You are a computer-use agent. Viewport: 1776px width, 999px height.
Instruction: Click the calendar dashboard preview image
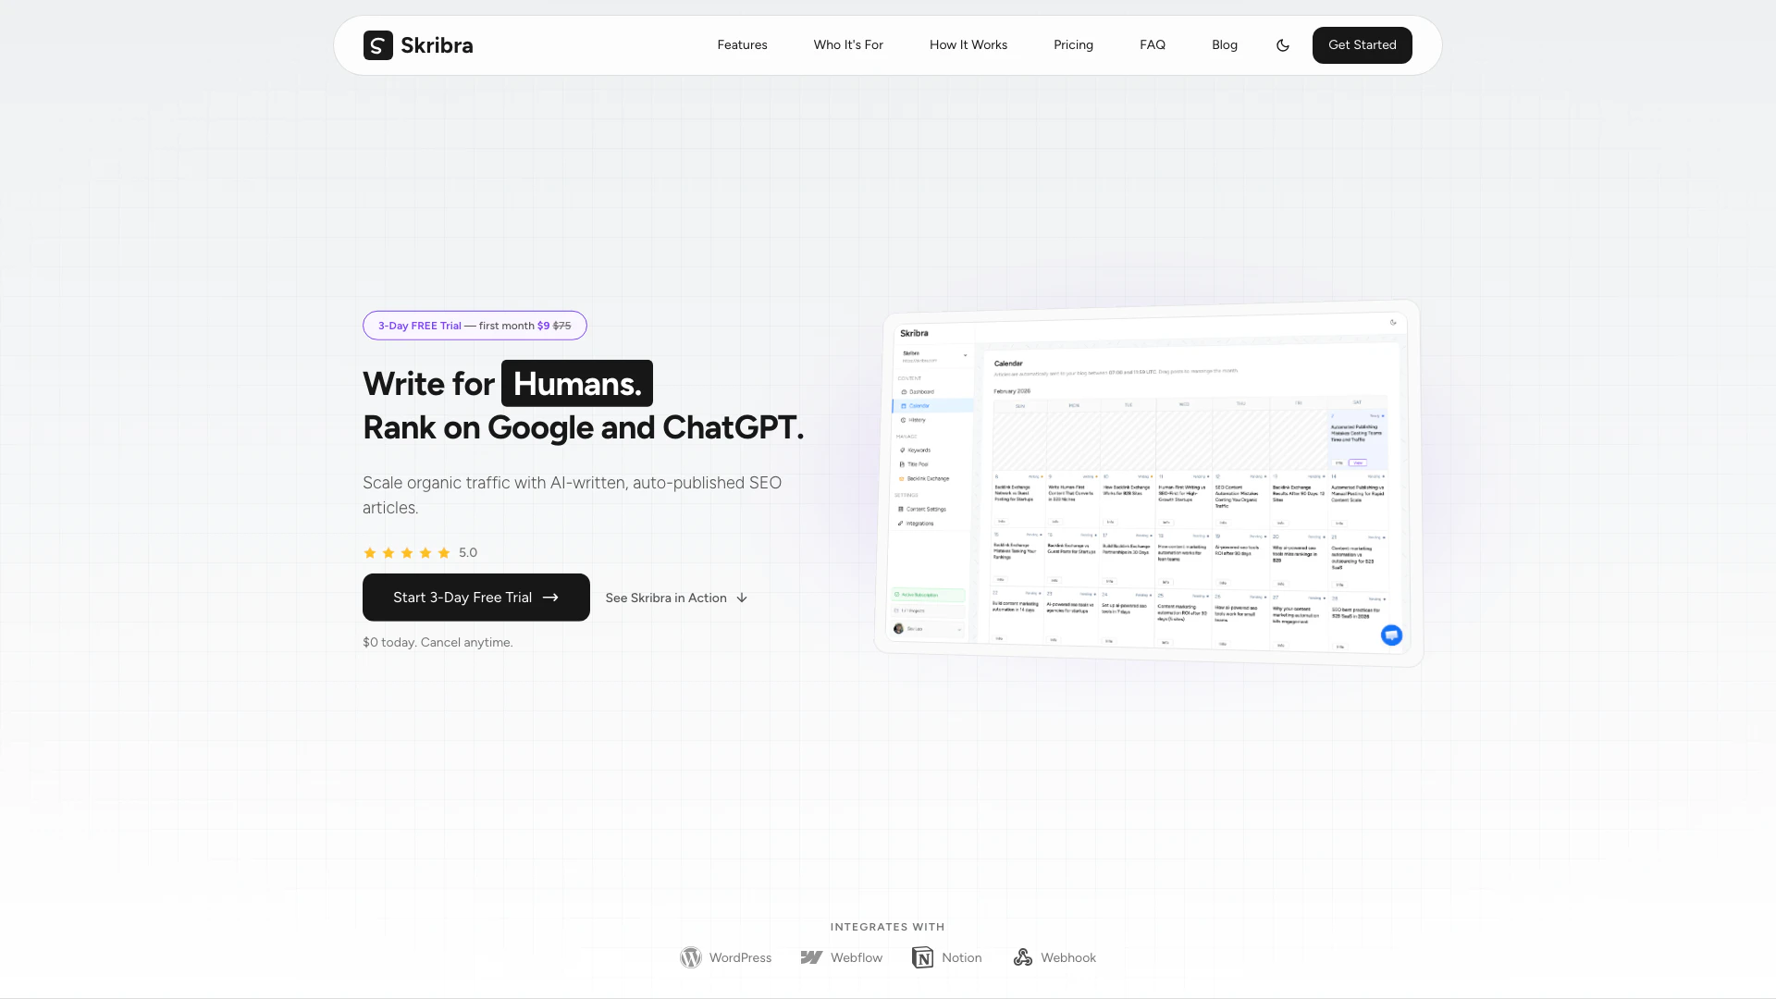(x=1147, y=481)
